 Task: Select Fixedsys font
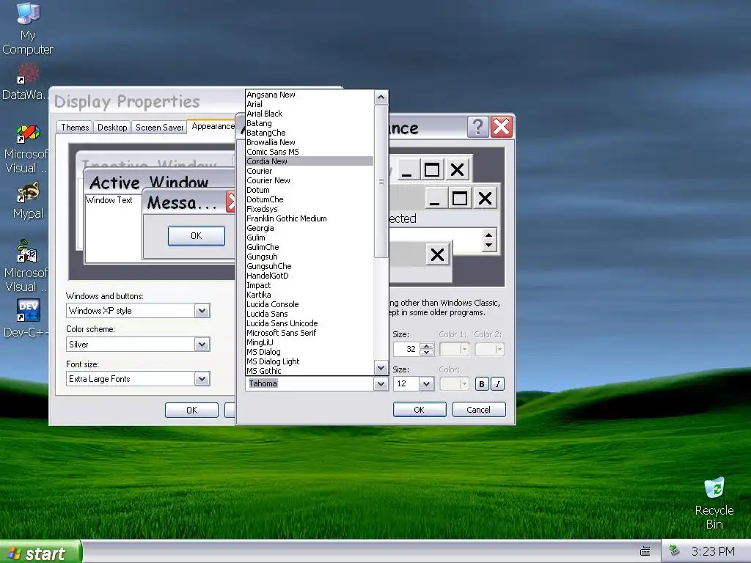pyautogui.click(x=309, y=209)
